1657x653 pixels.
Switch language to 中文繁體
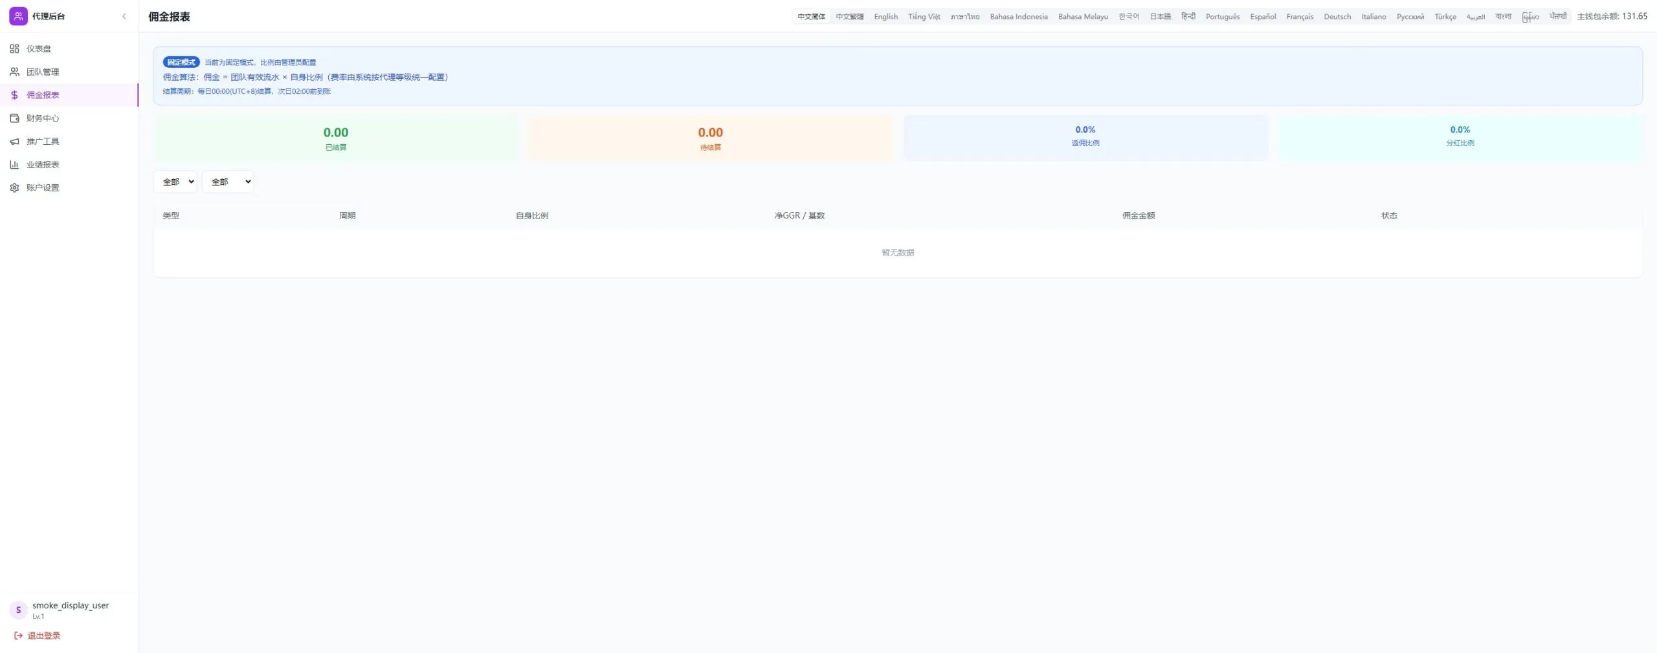point(849,17)
